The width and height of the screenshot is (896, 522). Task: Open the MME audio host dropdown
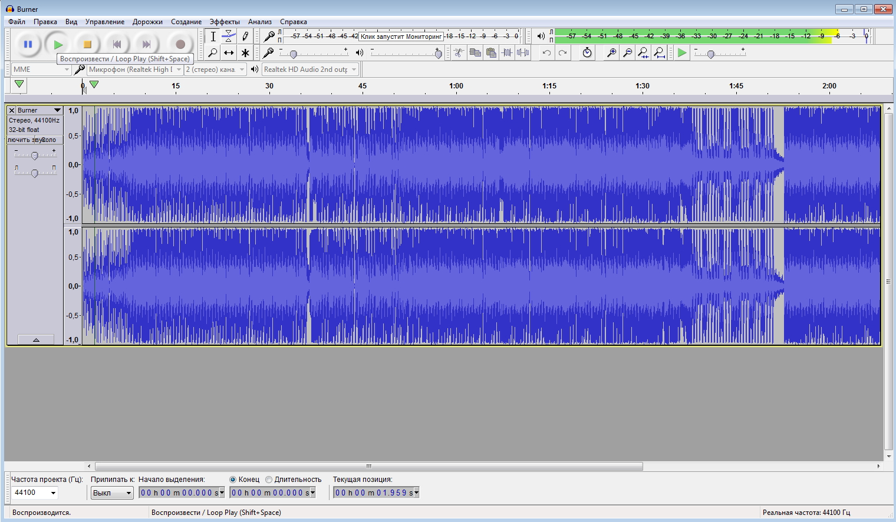coord(41,70)
